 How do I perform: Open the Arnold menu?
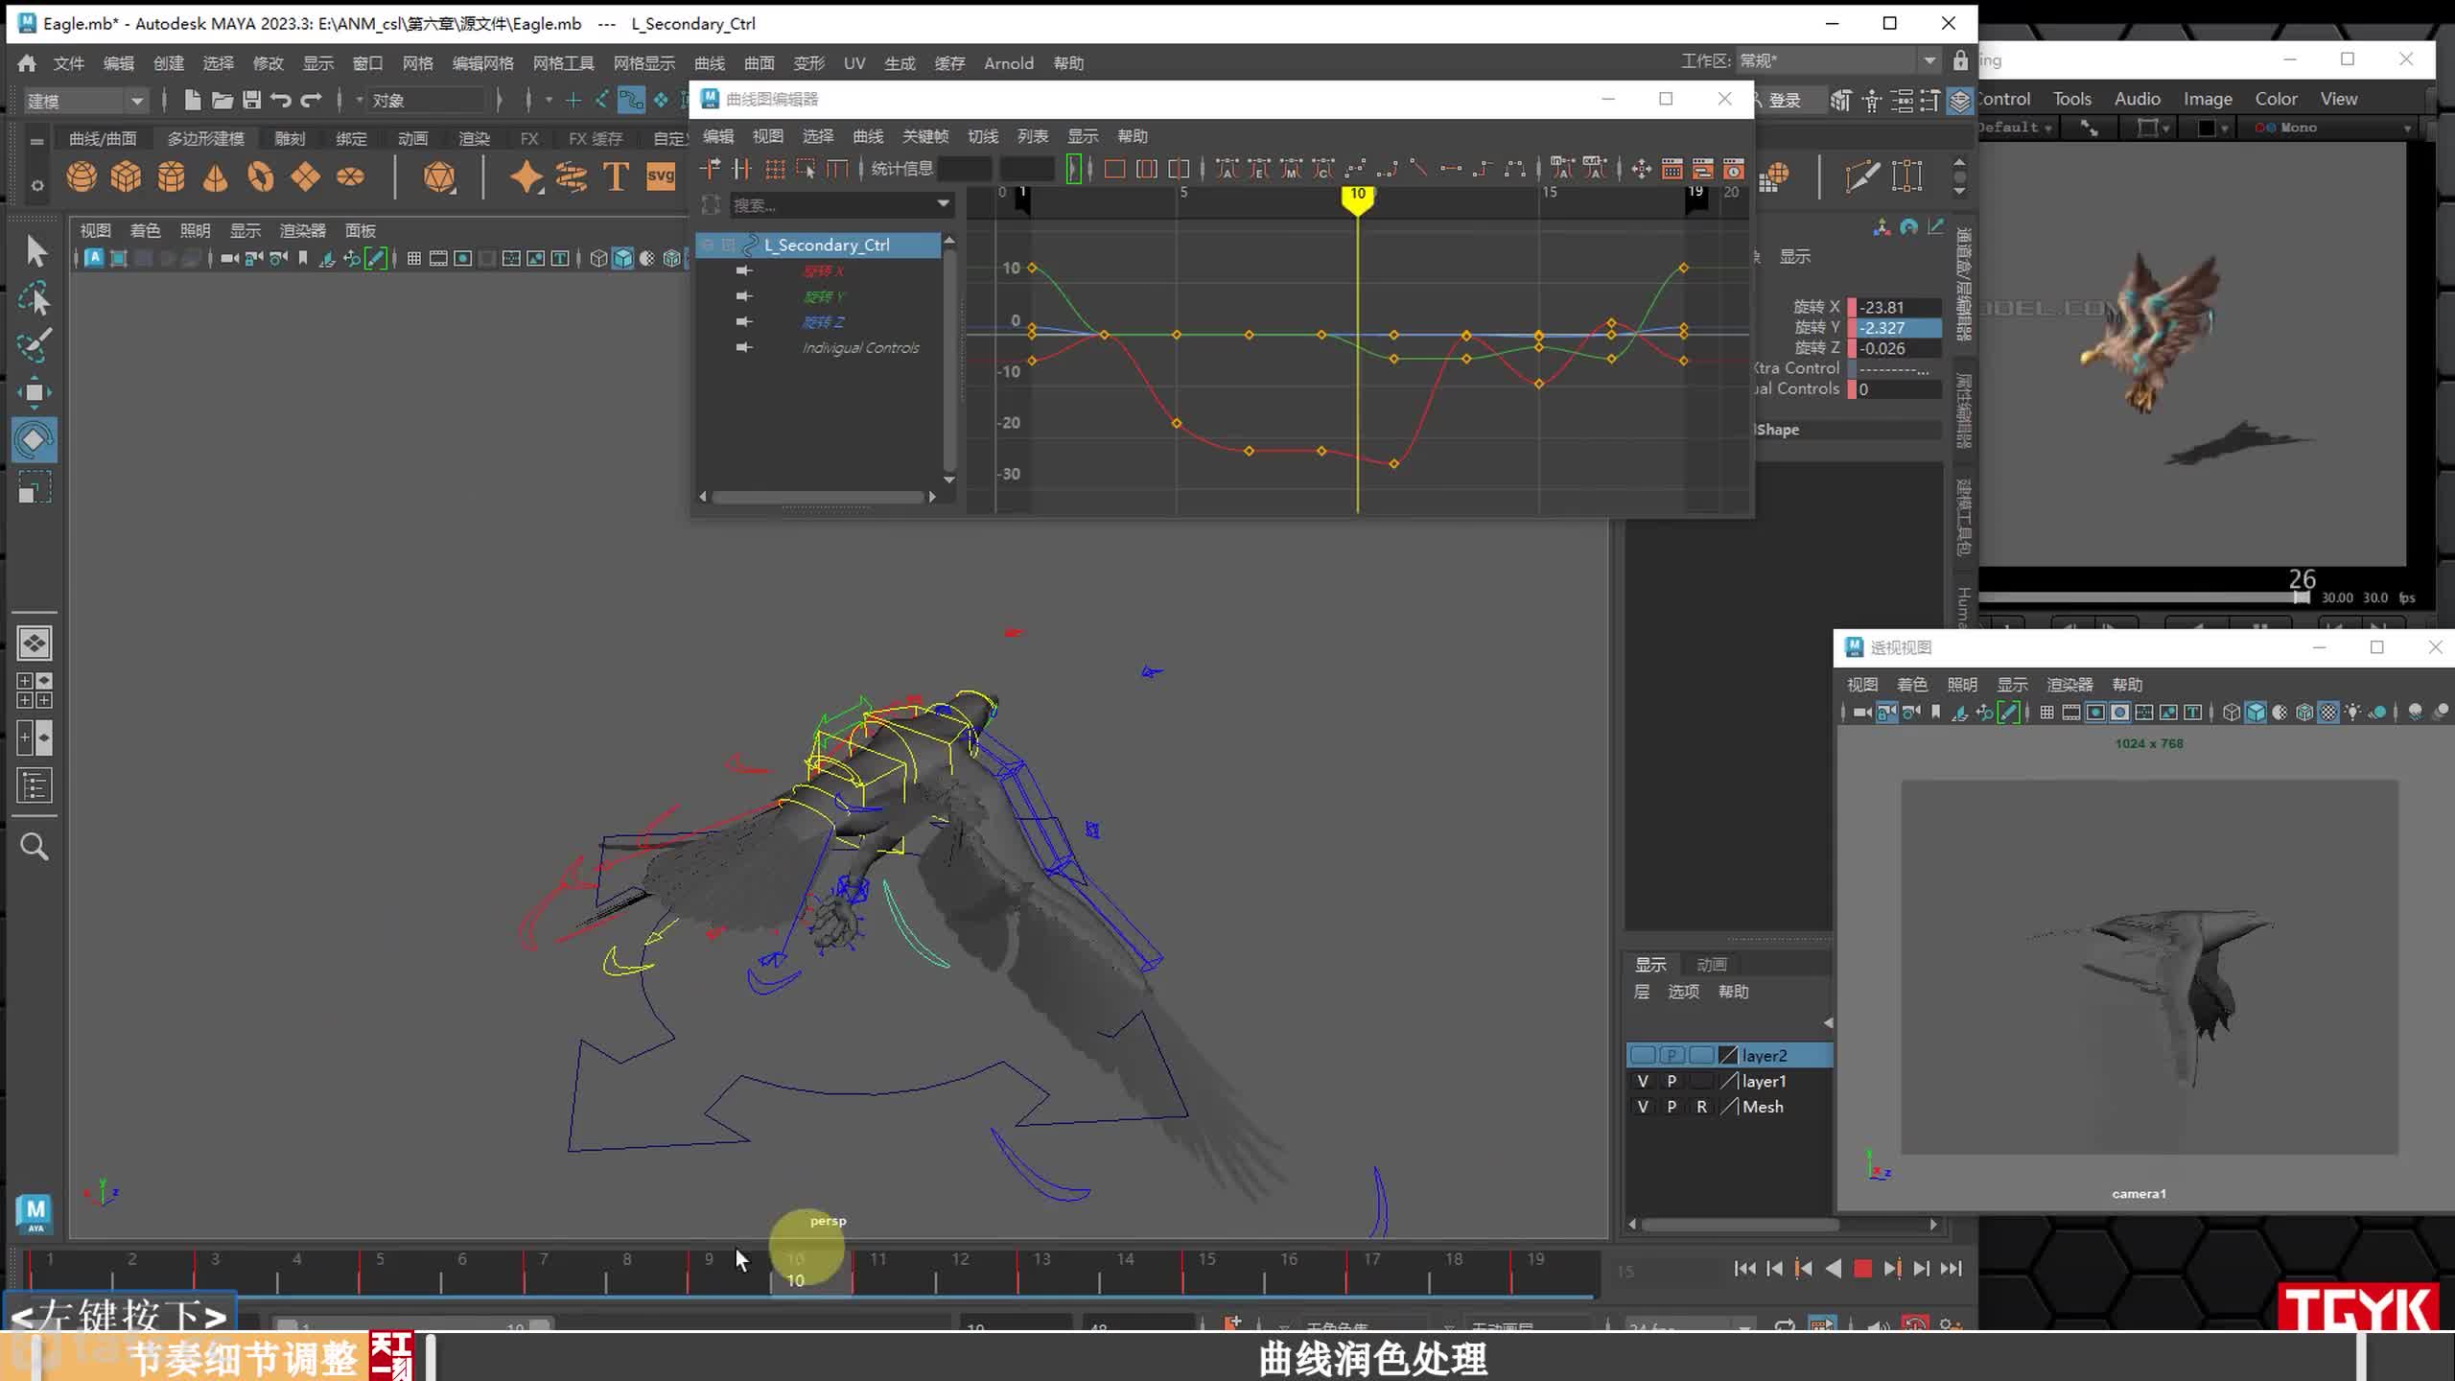click(x=1009, y=63)
